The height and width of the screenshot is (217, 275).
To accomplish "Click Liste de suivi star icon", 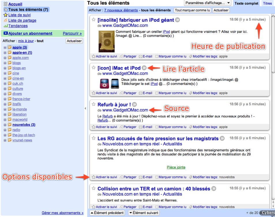I will coord(5,15).
